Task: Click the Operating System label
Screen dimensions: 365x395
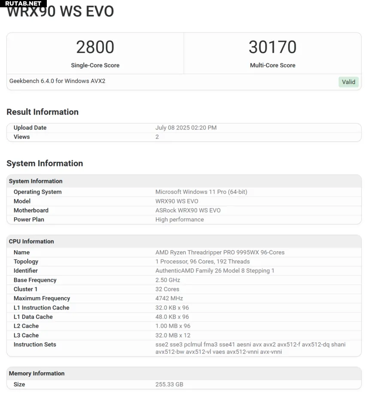Action: [37, 192]
